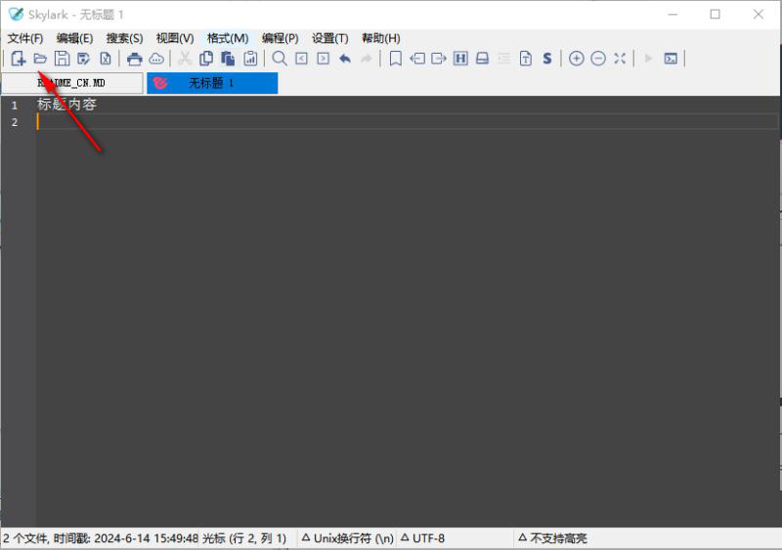This screenshot has width=782, height=550.
Task: Redo with the right curved arrow
Action: [x=367, y=59]
